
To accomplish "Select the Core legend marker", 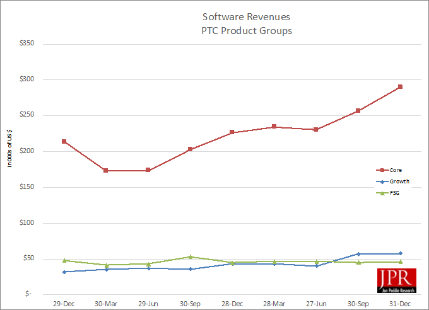I will pos(382,170).
